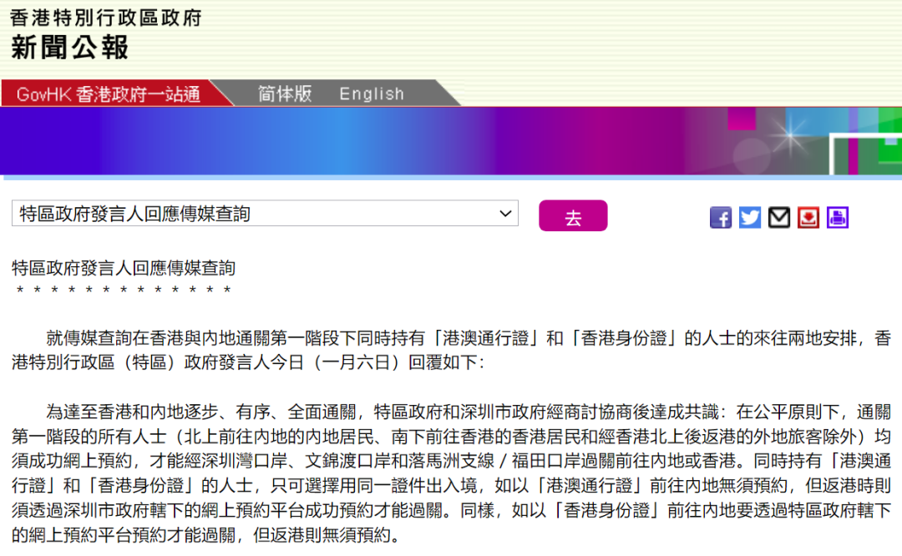Click the black envelope sharing icon
Viewport: 902px width, 556px height.
coord(779,217)
